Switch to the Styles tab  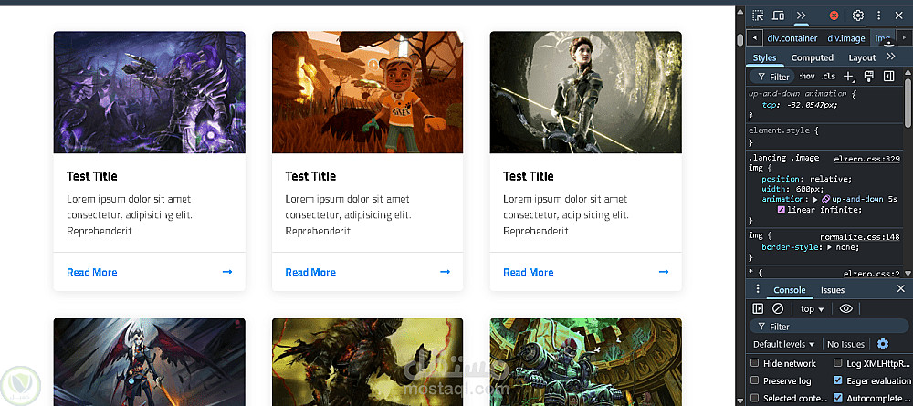pyautogui.click(x=764, y=57)
